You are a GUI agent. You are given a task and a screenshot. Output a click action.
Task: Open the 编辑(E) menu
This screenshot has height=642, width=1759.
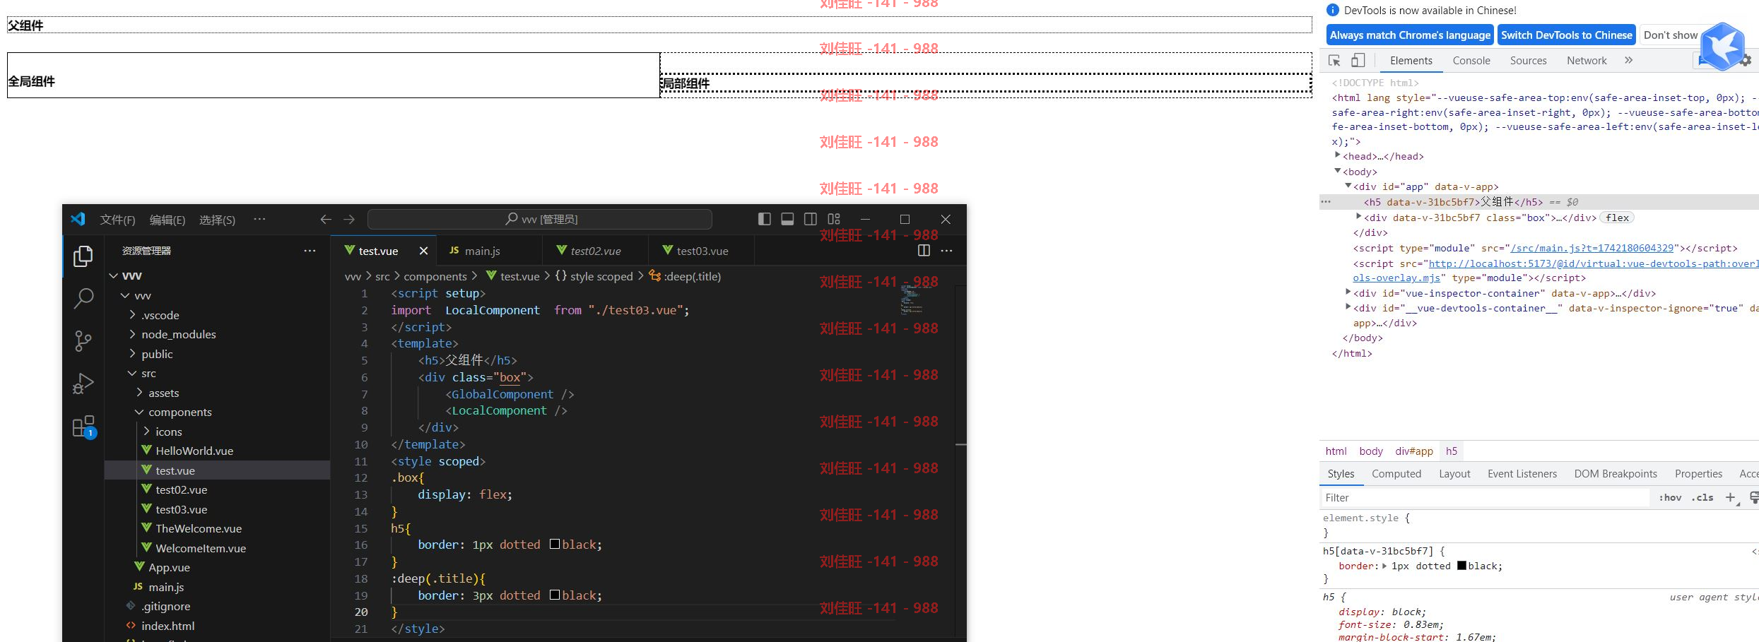tap(167, 220)
